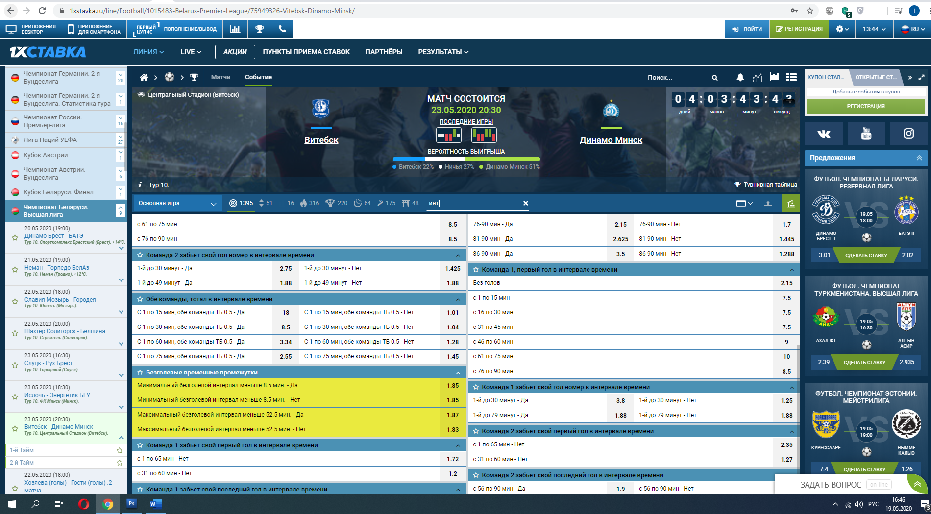Open the YouTube channel icon
This screenshot has width=931, height=514.
[866, 134]
